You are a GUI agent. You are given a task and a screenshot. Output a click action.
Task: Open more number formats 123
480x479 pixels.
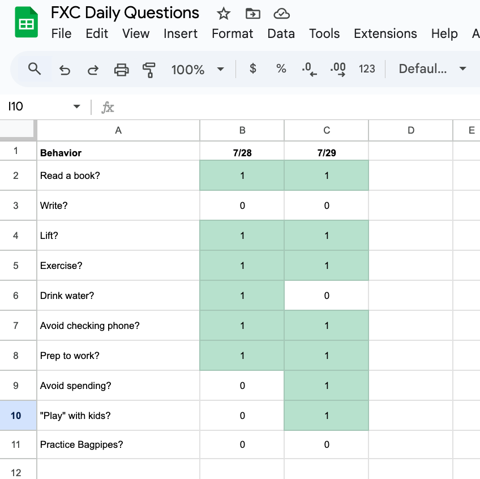[x=367, y=69]
